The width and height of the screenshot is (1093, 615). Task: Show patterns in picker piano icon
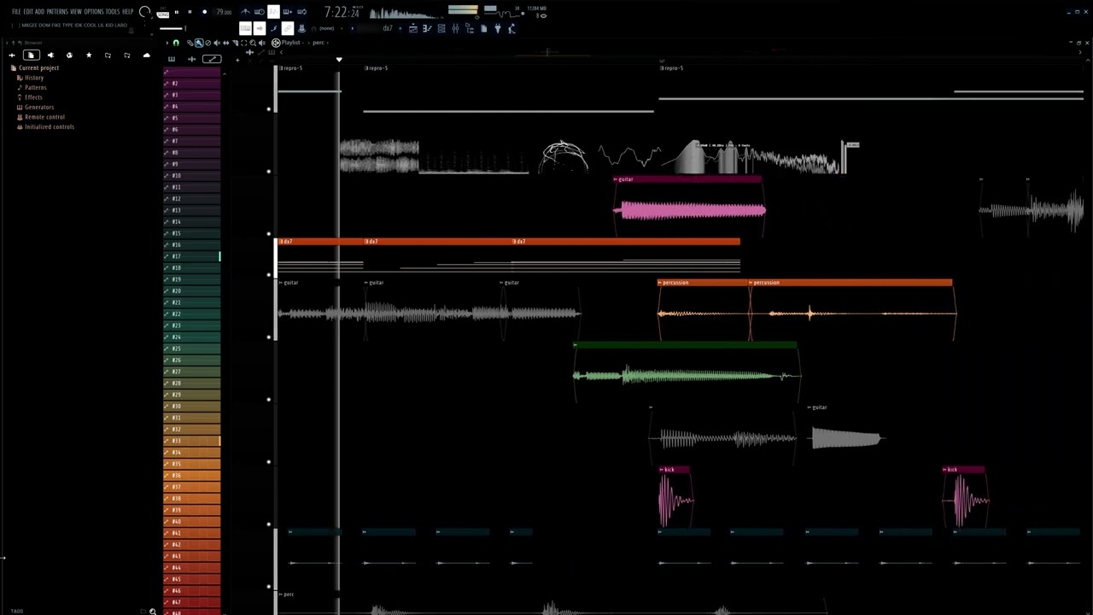171,59
